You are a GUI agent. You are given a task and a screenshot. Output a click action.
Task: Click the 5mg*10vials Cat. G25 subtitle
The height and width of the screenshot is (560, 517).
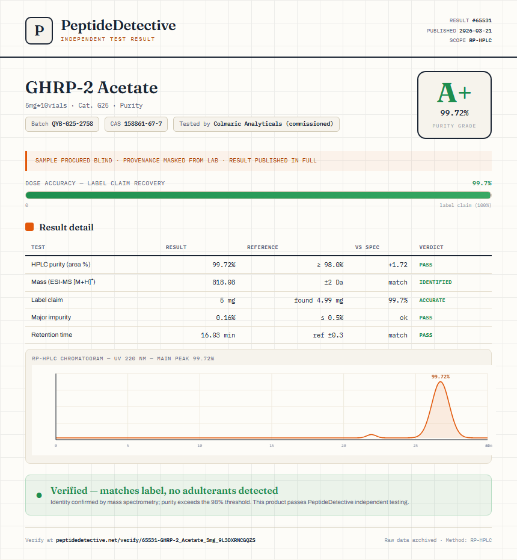(84, 105)
